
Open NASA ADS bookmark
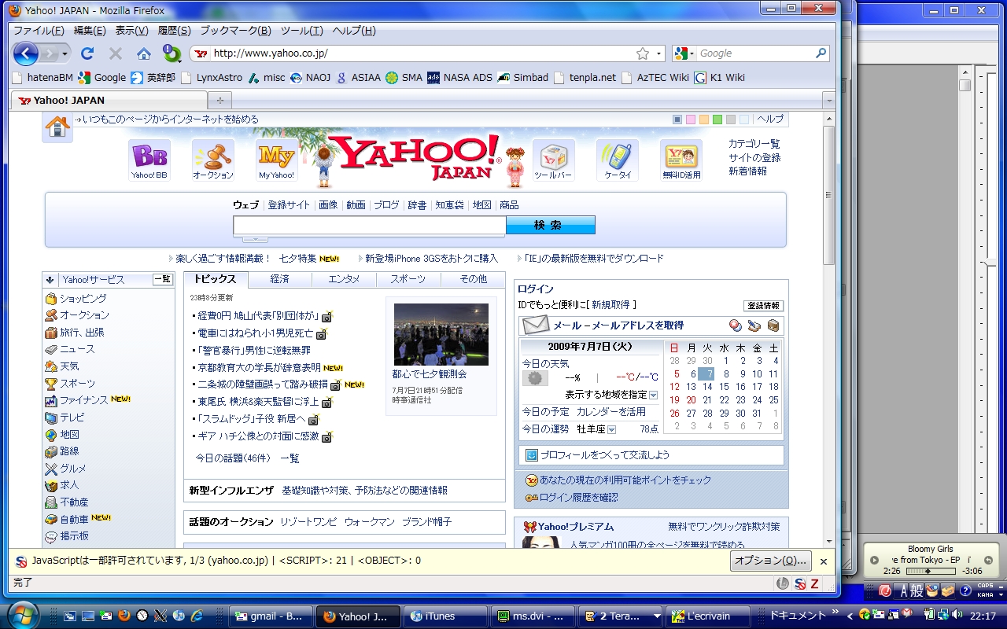click(x=459, y=77)
